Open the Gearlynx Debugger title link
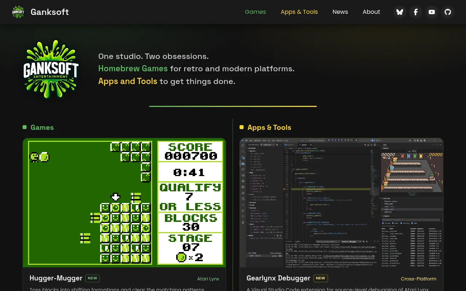 tap(278, 278)
